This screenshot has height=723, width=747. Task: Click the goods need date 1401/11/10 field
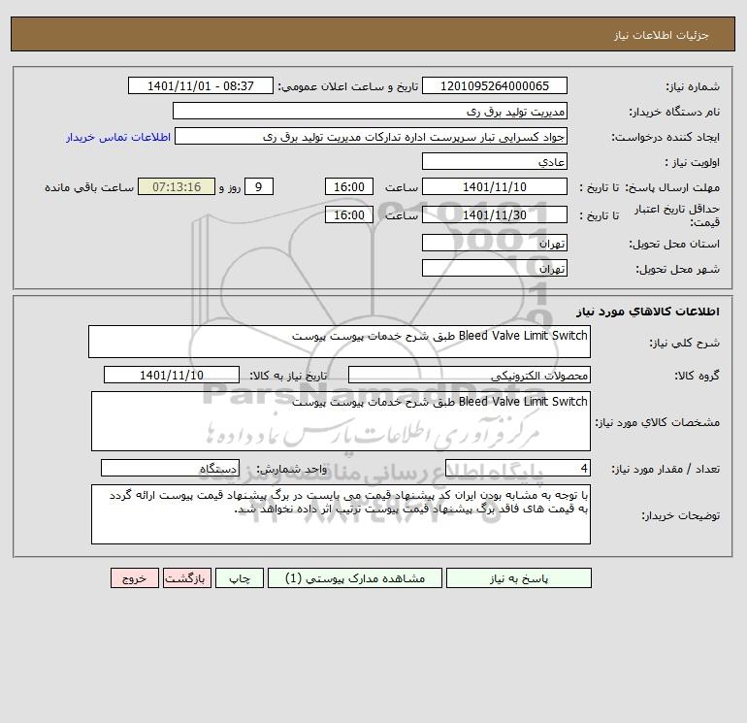click(x=172, y=375)
